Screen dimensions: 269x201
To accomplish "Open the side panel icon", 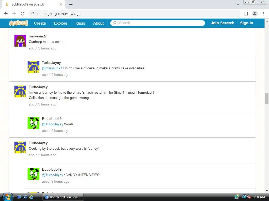I will click(x=246, y=14).
